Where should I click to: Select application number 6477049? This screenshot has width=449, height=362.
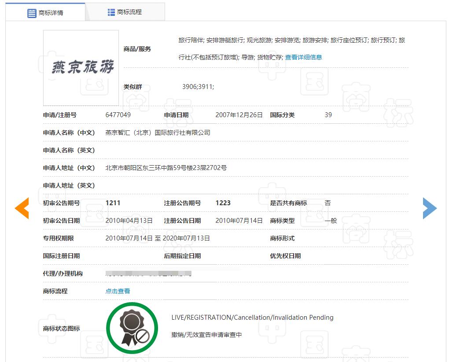coord(118,115)
